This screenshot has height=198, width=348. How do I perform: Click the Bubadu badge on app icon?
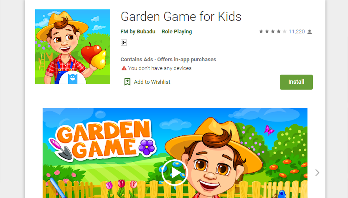(x=73, y=79)
